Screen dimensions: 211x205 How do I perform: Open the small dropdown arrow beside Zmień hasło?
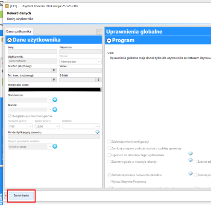6,196
